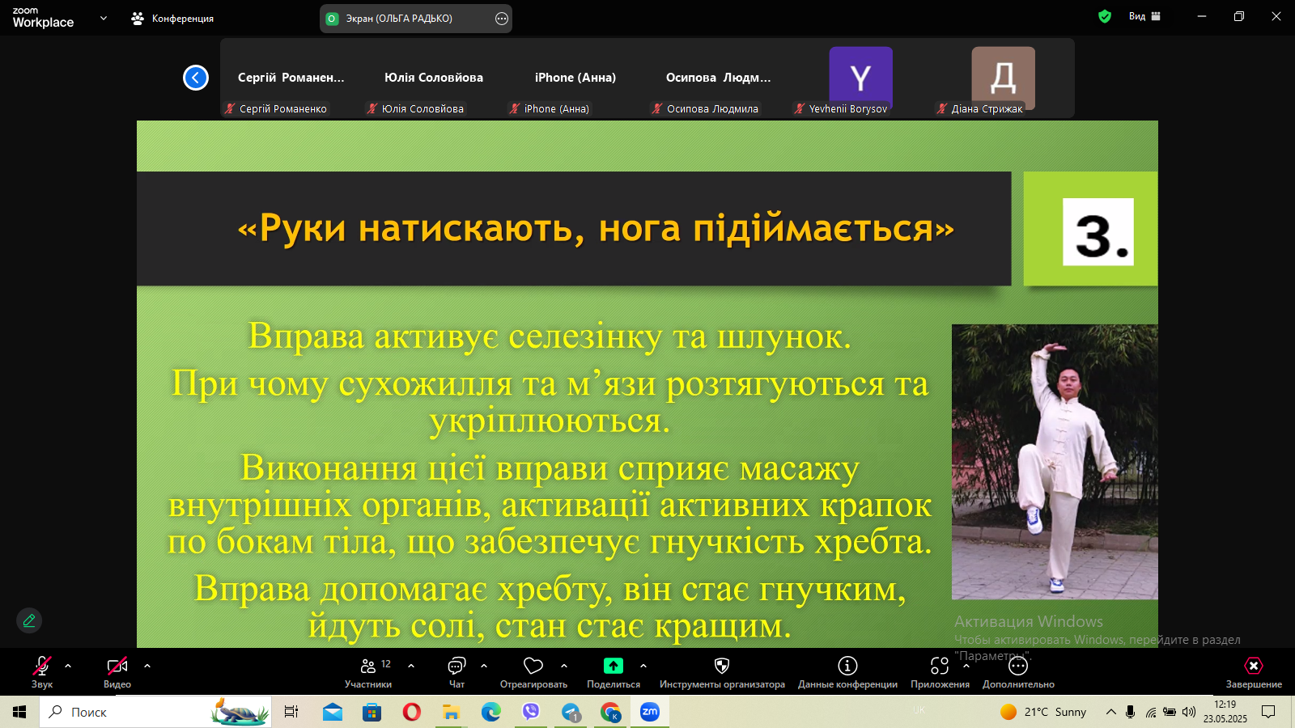
Task: Click the UK language indicator on the taskbar
Action: (x=919, y=710)
